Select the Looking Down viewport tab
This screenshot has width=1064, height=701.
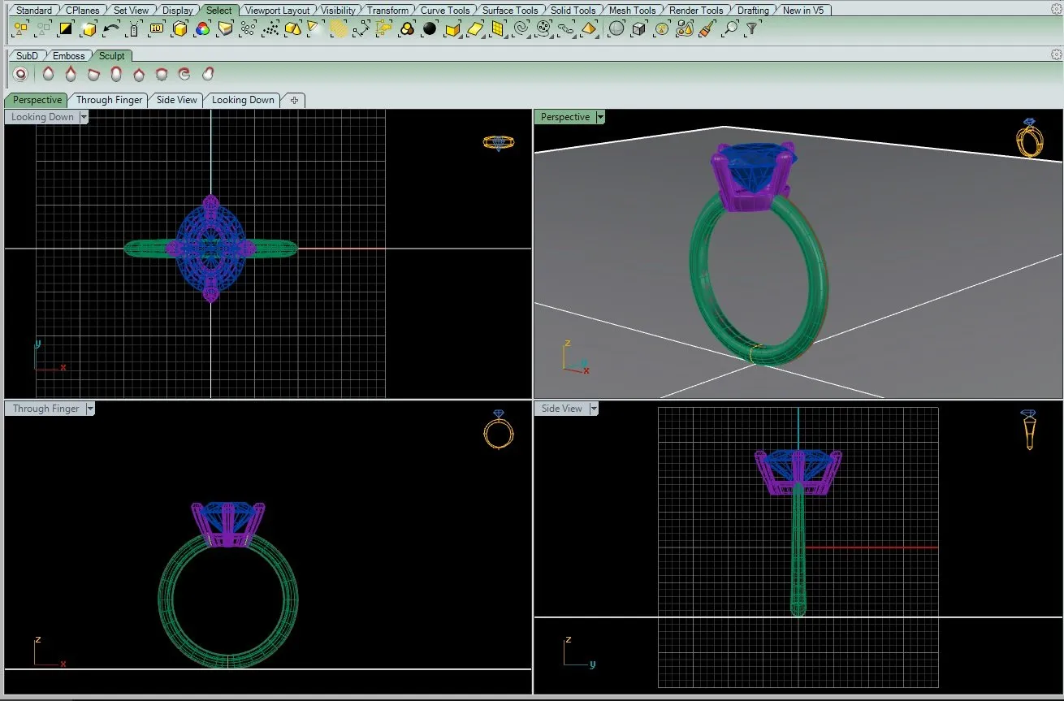243,100
